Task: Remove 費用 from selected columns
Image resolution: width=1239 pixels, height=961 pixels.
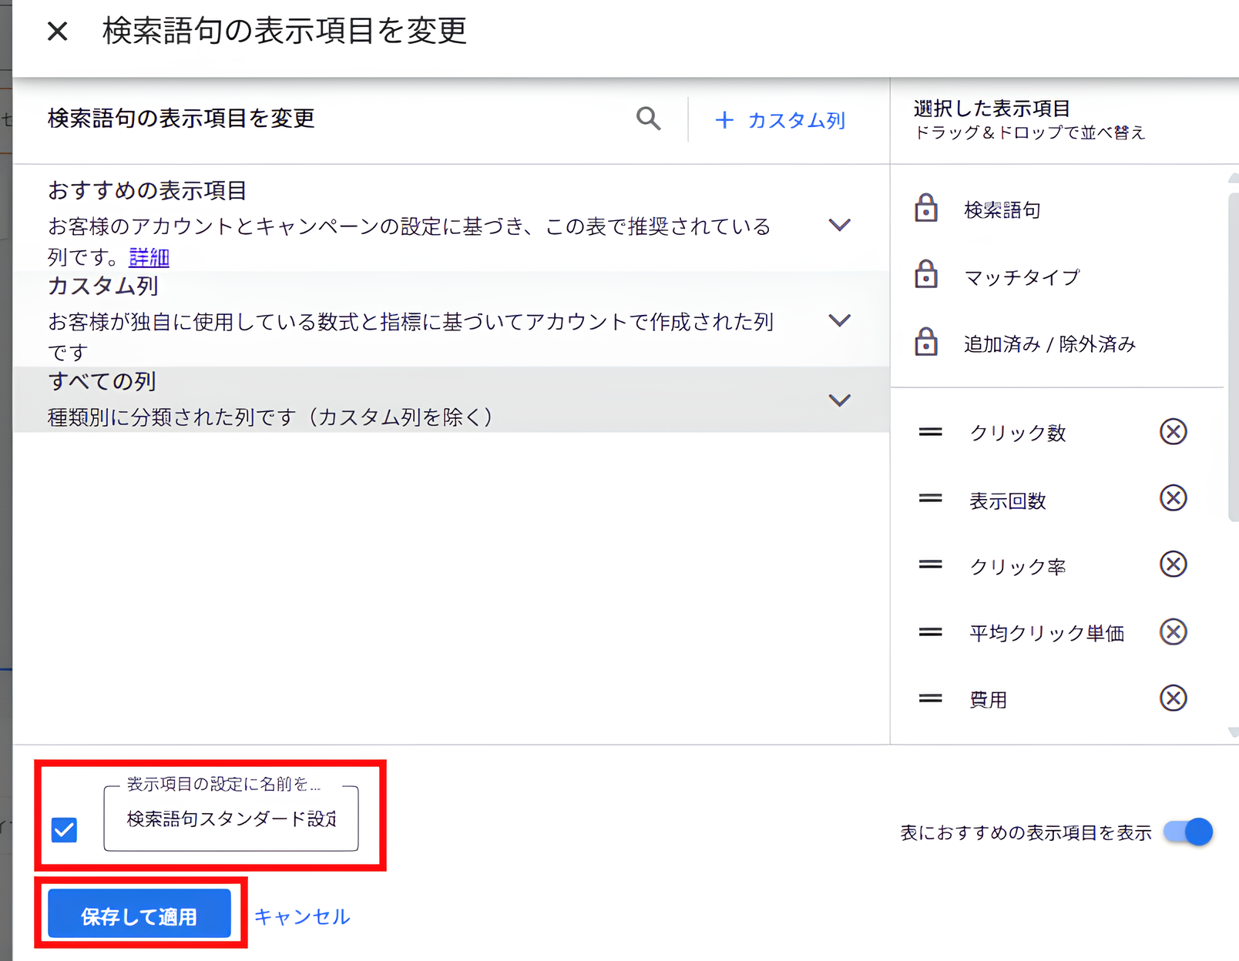Action: (x=1173, y=698)
